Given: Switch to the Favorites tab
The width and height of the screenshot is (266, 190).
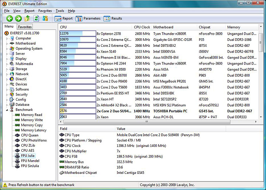Looking at the screenshot, I should coord(25,27).
